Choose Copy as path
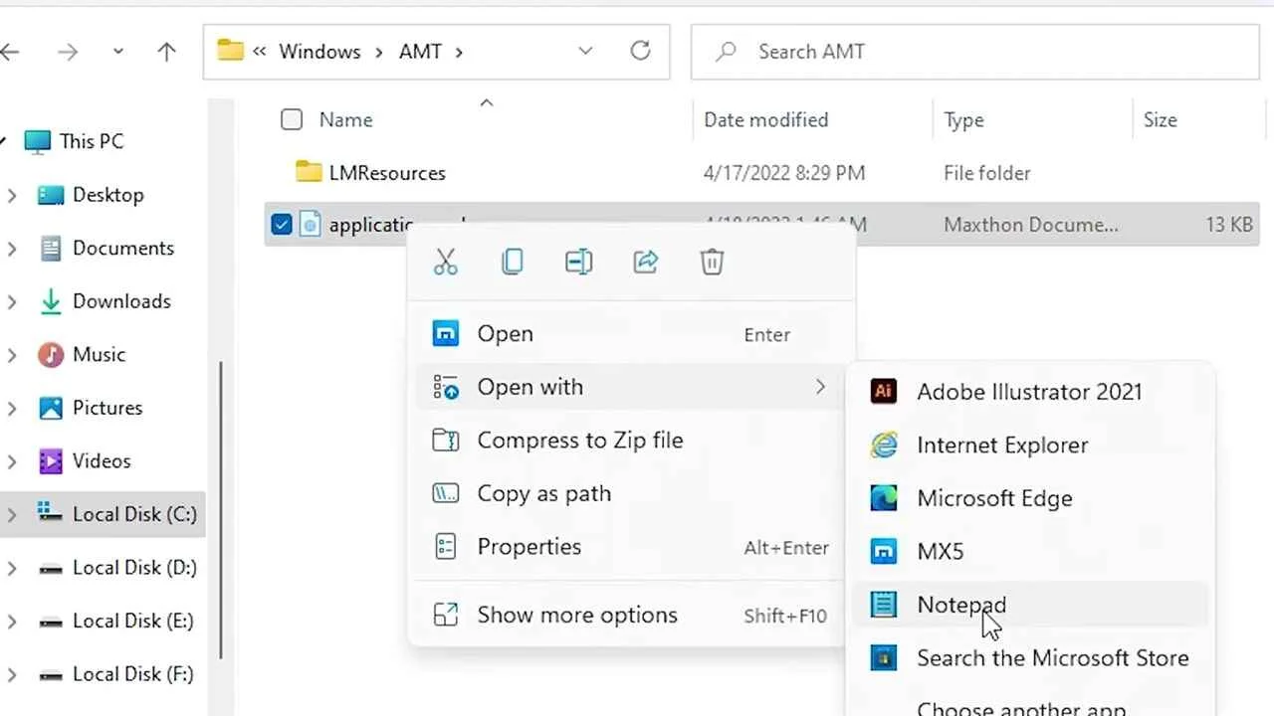The image size is (1274, 716). coord(631,493)
